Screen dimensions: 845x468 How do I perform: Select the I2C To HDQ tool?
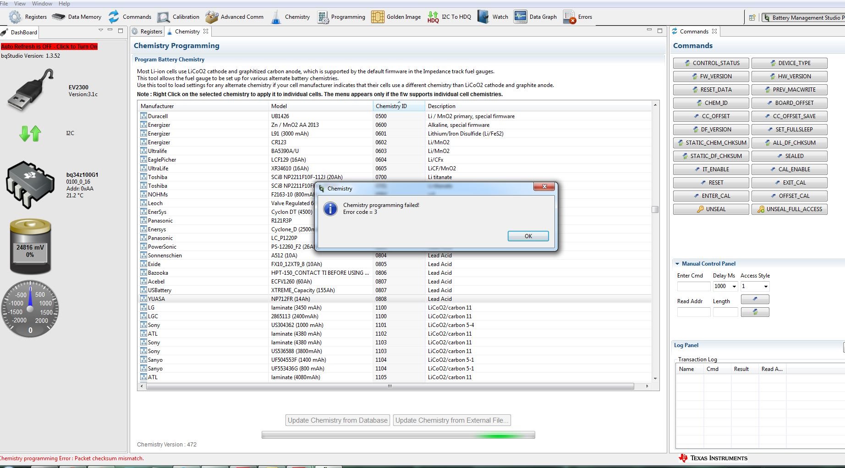tap(449, 17)
